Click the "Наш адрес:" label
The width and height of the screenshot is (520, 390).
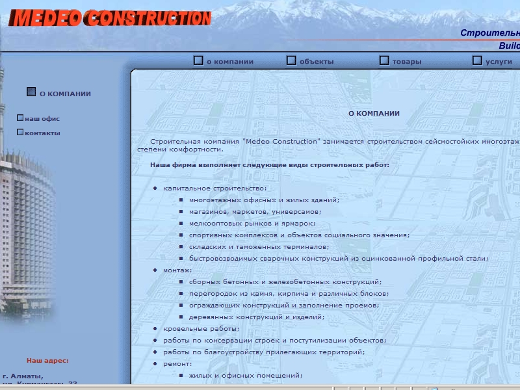coord(47,361)
